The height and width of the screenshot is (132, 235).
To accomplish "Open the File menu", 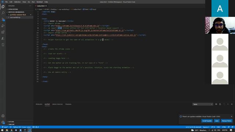I will pos(6,2).
